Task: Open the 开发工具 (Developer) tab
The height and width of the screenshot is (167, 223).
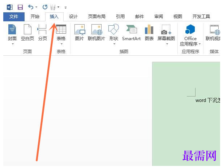Action: [x=201, y=17]
